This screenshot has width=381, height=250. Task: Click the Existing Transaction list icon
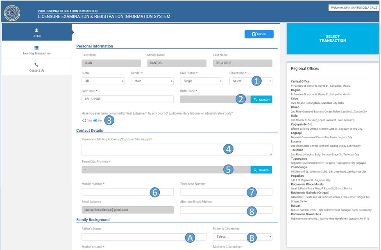pyautogui.click(x=37, y=48)
